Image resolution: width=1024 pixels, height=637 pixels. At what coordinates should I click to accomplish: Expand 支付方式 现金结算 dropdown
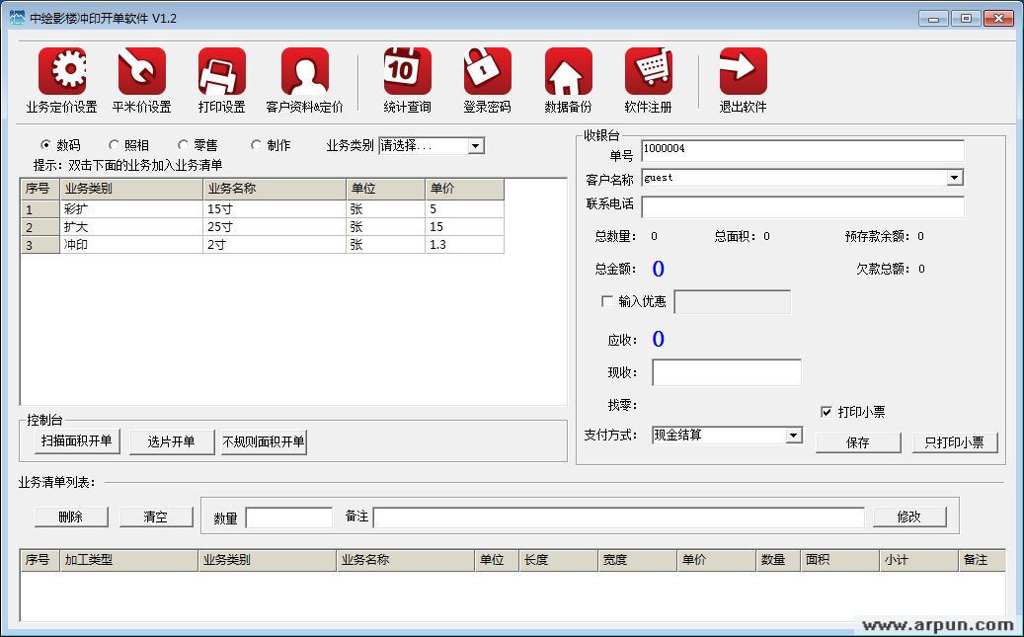pyautogui.click(x=793, y=436)
